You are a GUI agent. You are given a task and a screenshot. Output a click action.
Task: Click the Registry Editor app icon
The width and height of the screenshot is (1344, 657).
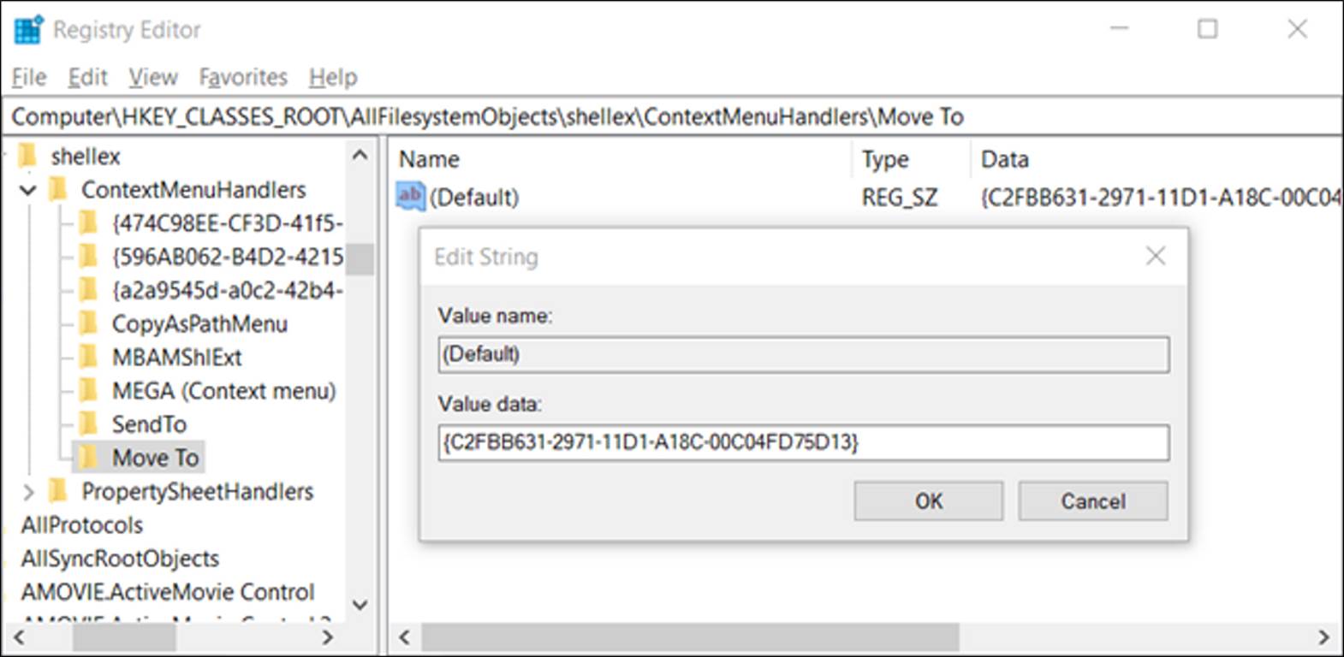pyautogui.click(x=27, y=30)
